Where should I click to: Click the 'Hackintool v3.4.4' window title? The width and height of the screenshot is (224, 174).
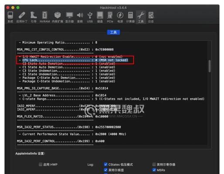tap(113, 7)
